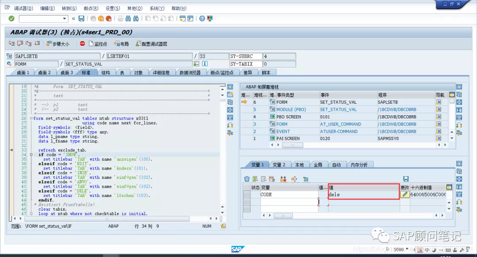
Task: Toggle the command field with the « arrow
Action: point(73,19)
